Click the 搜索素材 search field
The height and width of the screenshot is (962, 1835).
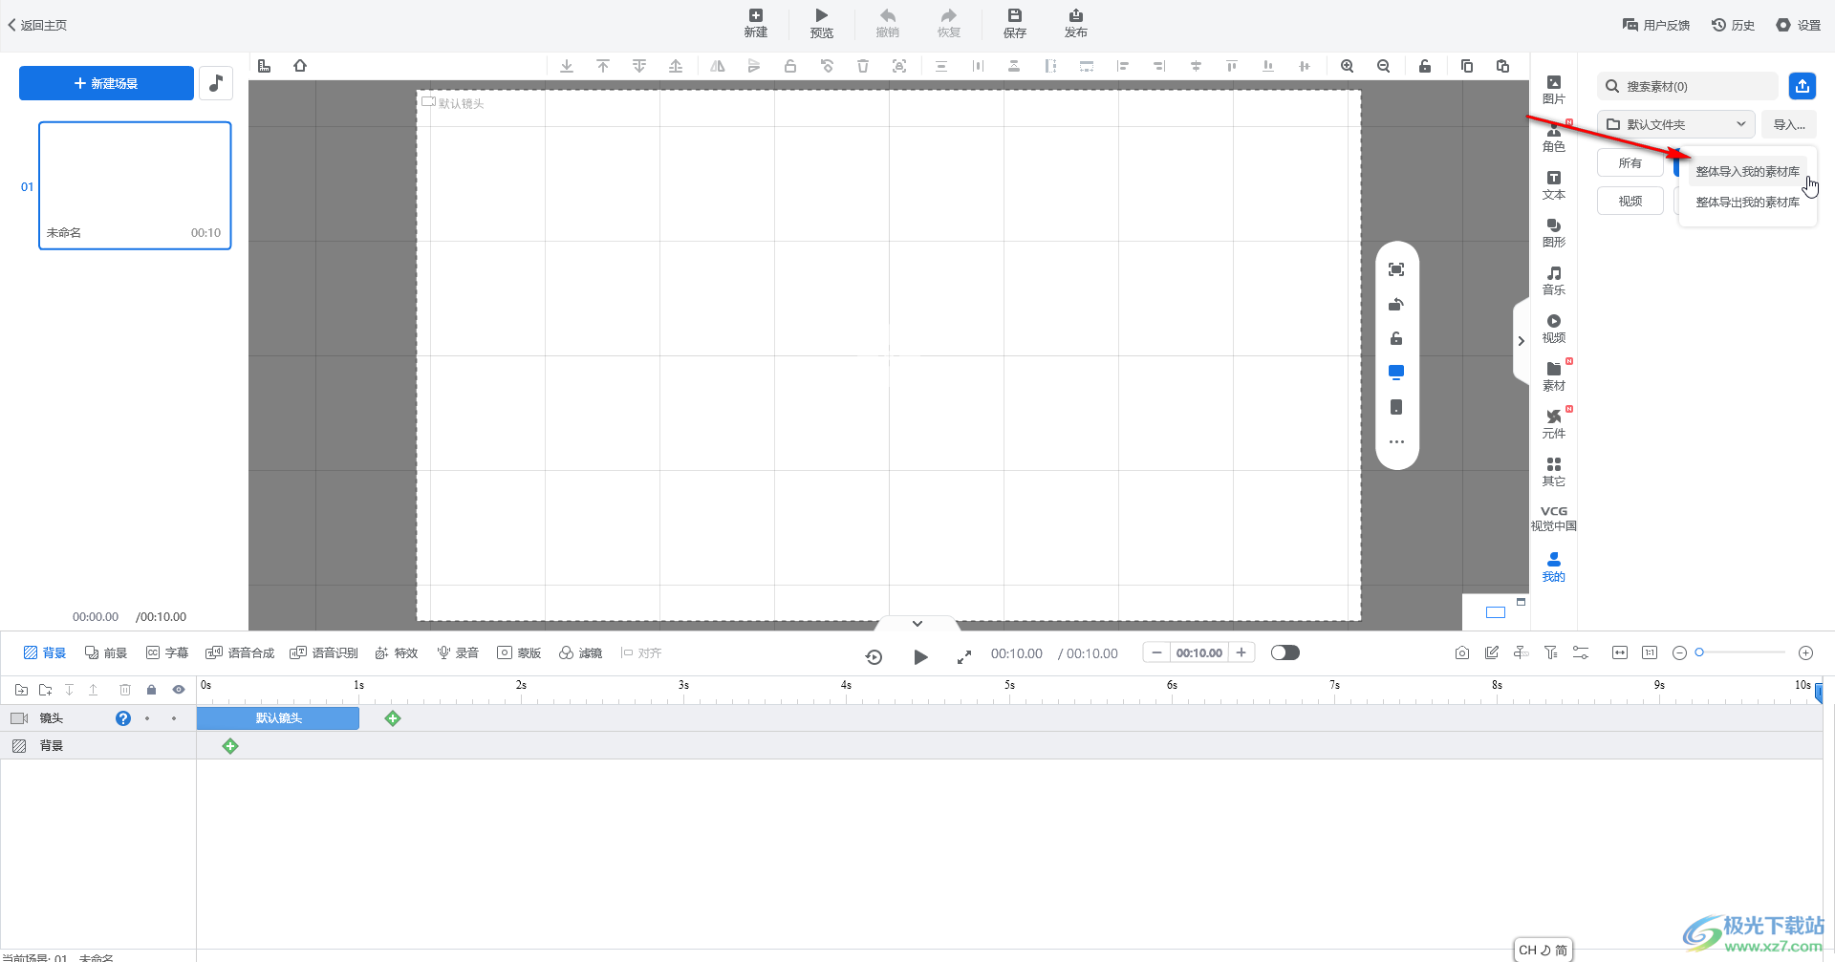coord(1687,86)
